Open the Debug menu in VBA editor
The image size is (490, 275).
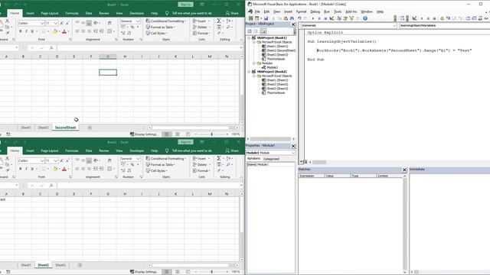[315, 11]
